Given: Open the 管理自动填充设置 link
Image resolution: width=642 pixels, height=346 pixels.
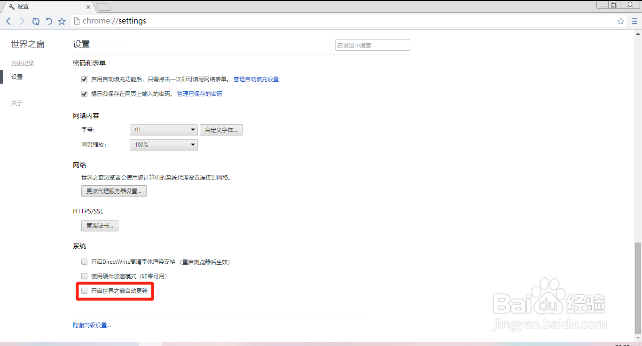Looking at the screenshot, I should click(x=256, y=79).
